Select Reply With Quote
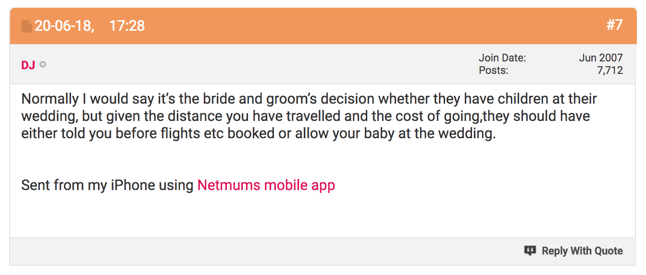Image resolution: width=646 pixels, height=275 pixels. (x=582, y=251)
